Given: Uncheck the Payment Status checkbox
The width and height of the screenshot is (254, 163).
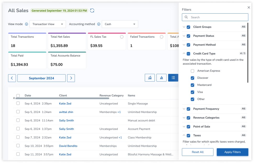Looking at the screenshot, I should (x=188, y=36).
